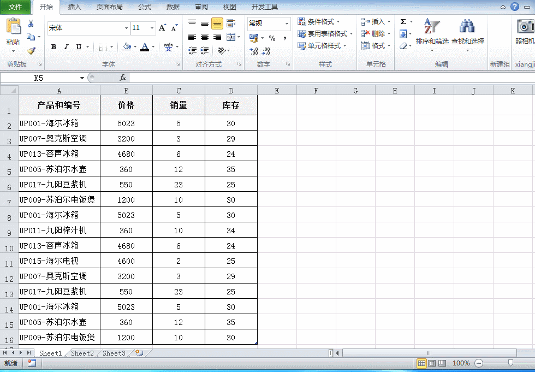The width and height of the screenshot is (535, 372).
Task: Open the 文件 File tab
Action: click(x=15, y=7)
